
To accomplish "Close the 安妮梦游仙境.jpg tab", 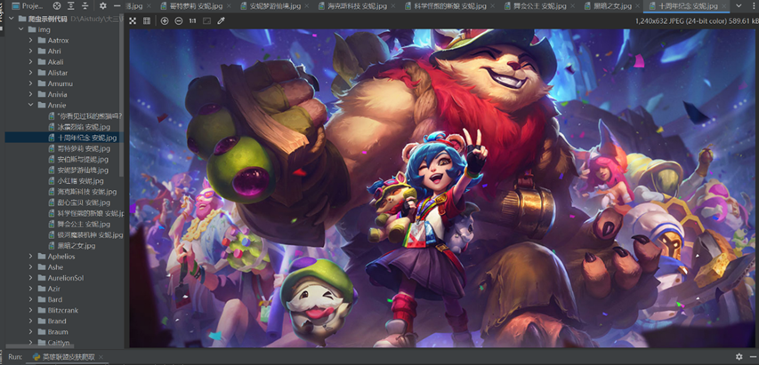I will pos(307,6).
